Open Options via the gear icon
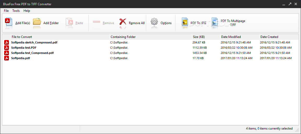Viewport: 301px width, 134px height. pos(154,22)
